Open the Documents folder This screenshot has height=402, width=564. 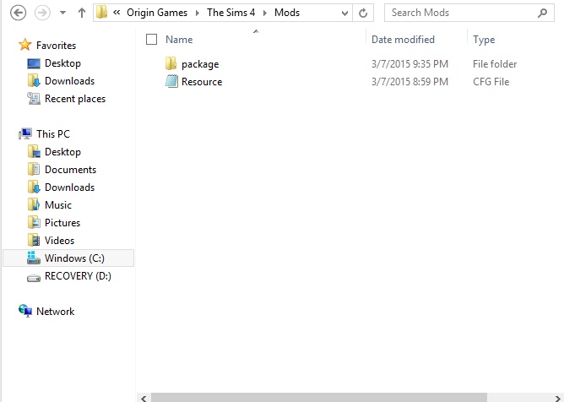click(x=71, y=170)
